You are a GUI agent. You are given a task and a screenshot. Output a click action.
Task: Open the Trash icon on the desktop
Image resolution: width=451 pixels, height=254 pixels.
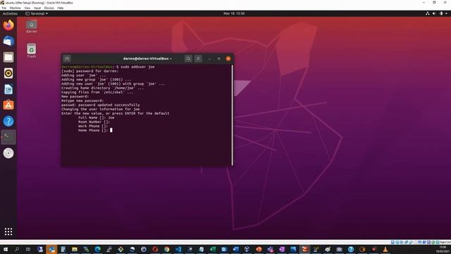pos(31,51)
